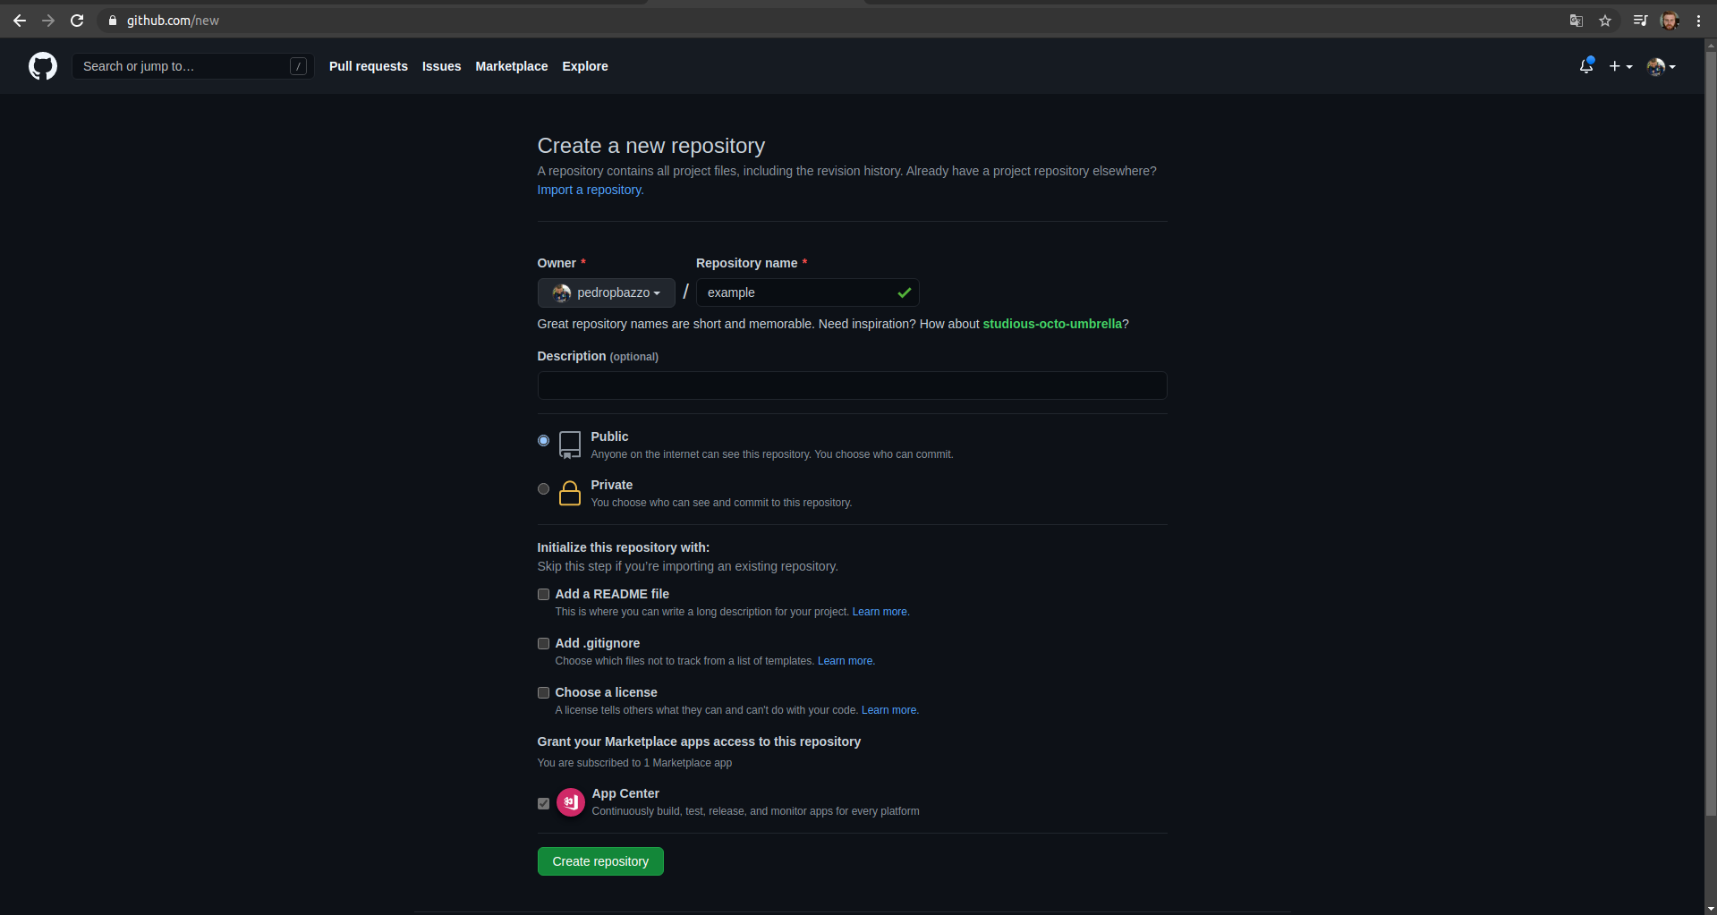Click the scrollbar down arrow
This screenshot has width=1717, height=915.
(x=1711, y=908)
